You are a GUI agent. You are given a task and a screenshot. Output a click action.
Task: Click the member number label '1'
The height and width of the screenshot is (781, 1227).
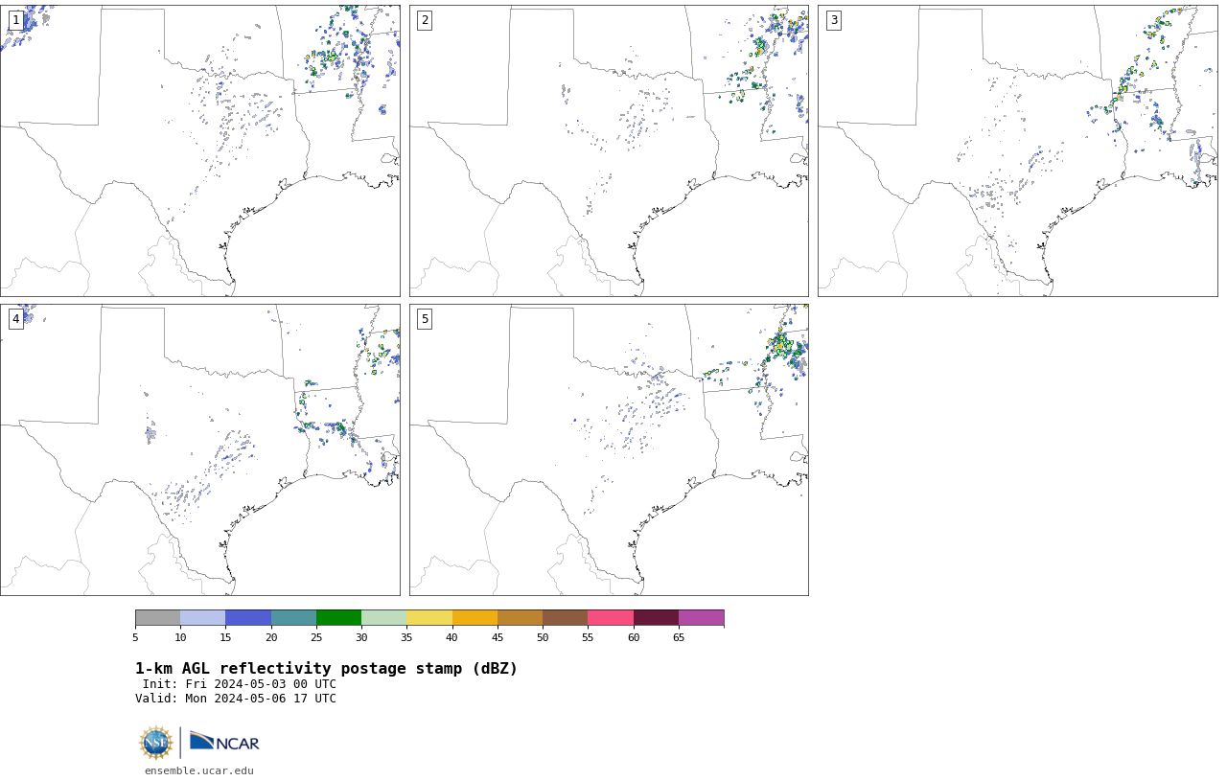click(15, 20)
